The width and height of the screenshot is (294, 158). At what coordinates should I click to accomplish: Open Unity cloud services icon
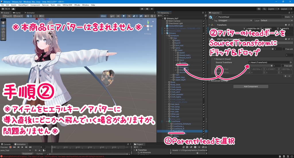tap(13, 9)
